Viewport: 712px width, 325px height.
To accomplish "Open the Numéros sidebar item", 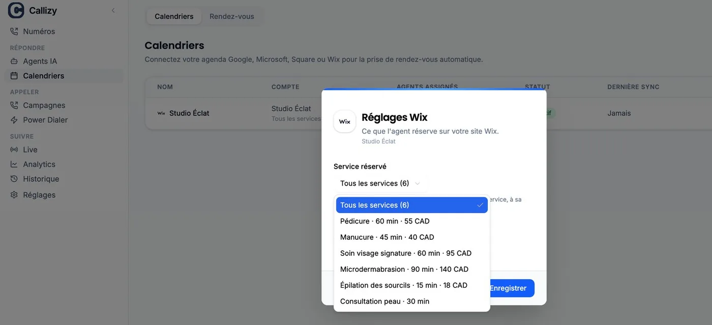I will (64, 31).
